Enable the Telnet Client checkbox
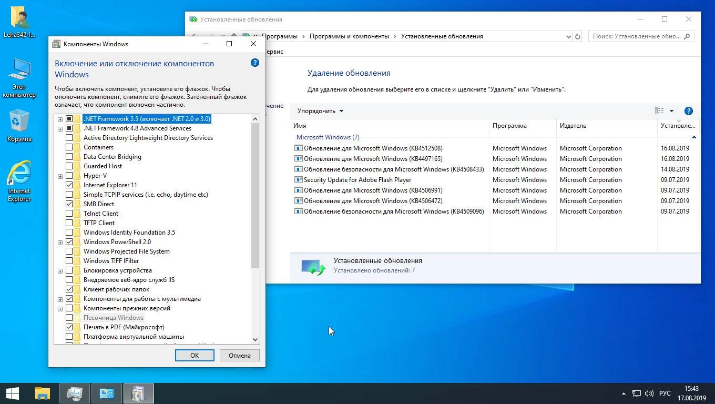715x404 pixels. point(69,214)
